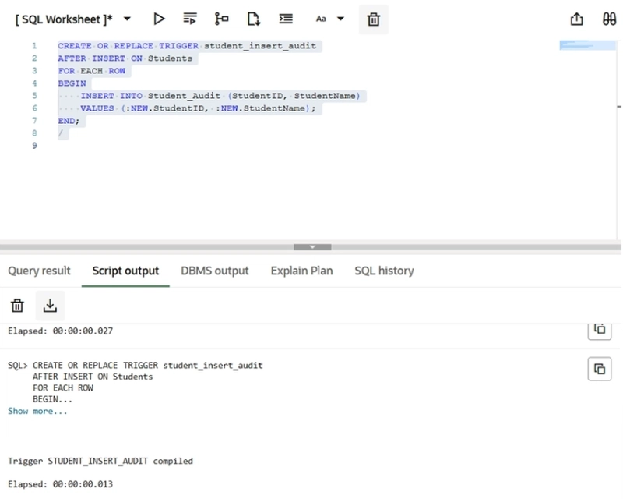
Task: Copy the upper output block above the trigger
Action: click(x=599, y=330)
